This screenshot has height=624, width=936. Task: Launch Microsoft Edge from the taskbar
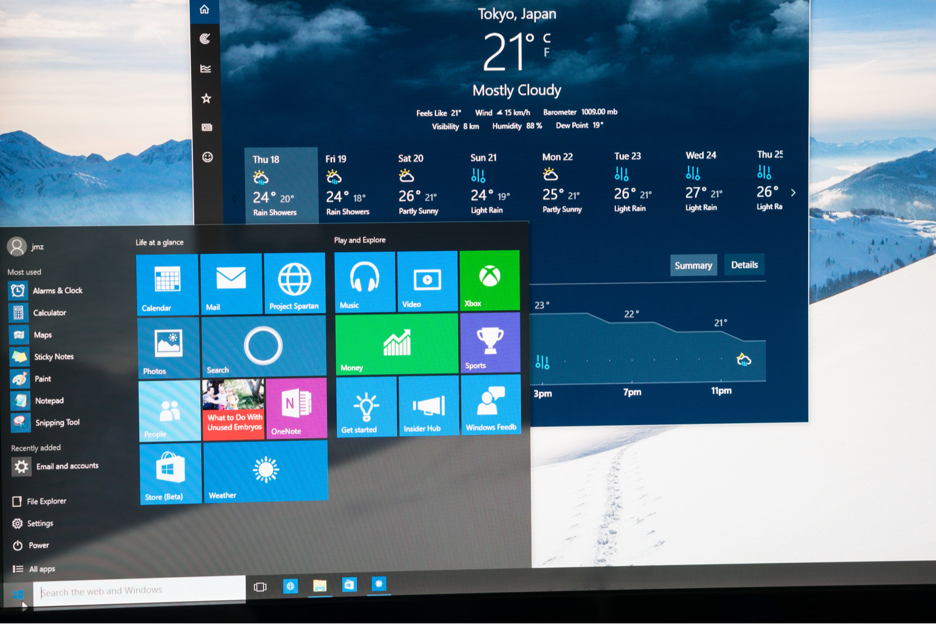point(290,587)
